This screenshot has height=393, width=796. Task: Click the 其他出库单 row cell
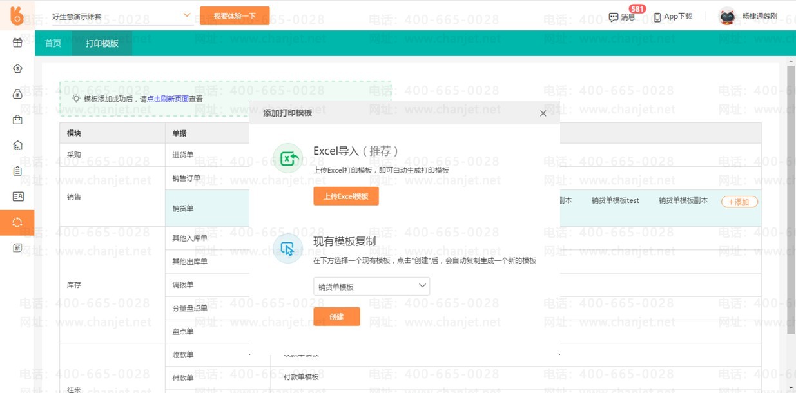189,262
